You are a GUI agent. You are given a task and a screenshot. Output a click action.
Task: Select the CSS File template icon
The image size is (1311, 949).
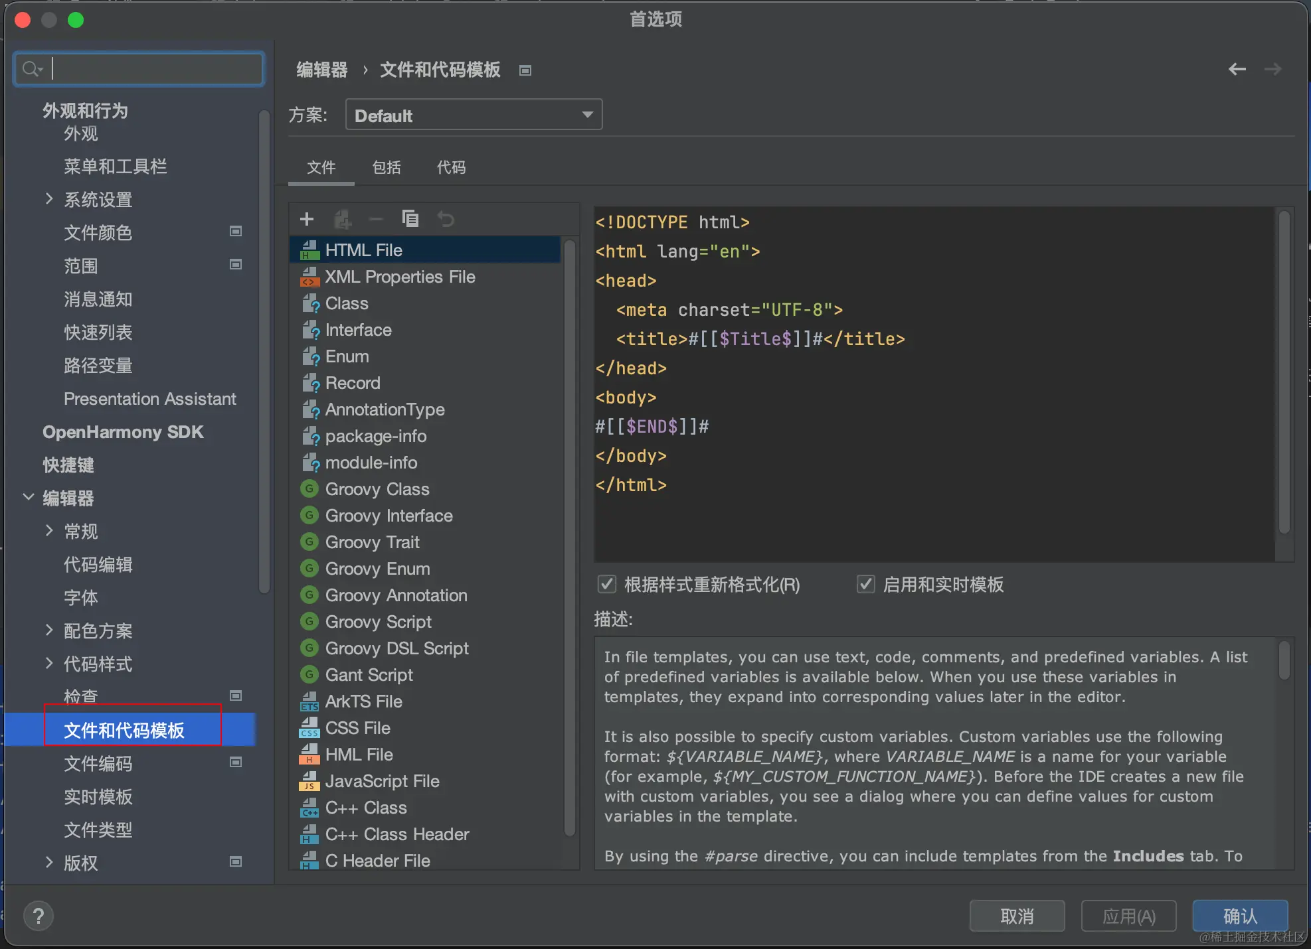[x=309, y=728]
